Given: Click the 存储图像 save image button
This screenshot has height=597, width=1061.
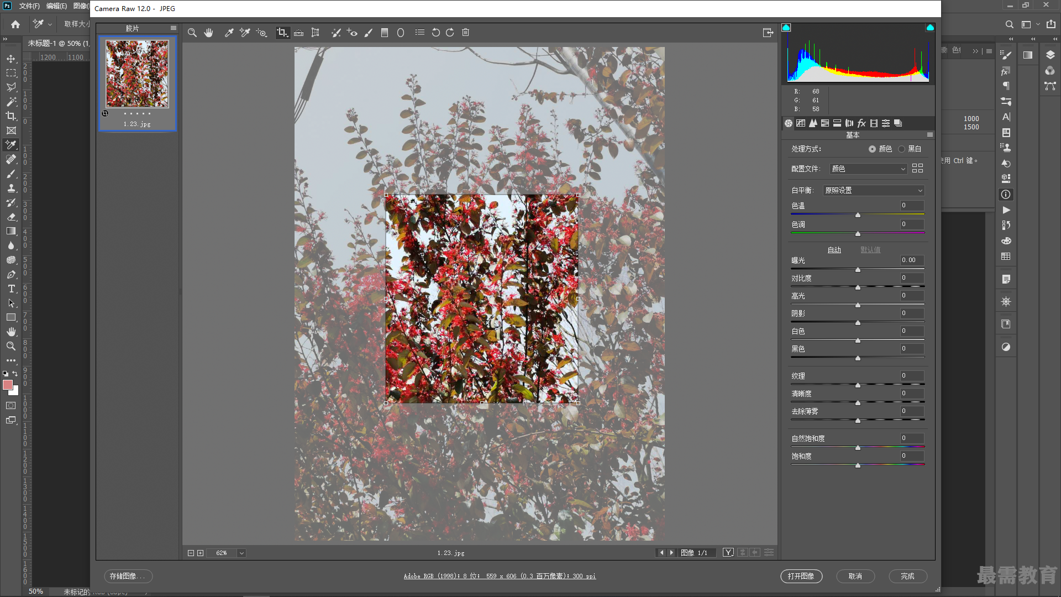Looking at the screenshot, I should pos(128,577).
